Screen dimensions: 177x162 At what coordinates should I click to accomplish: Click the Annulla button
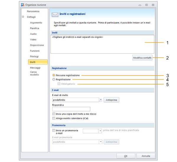click(x=146, y=156)
